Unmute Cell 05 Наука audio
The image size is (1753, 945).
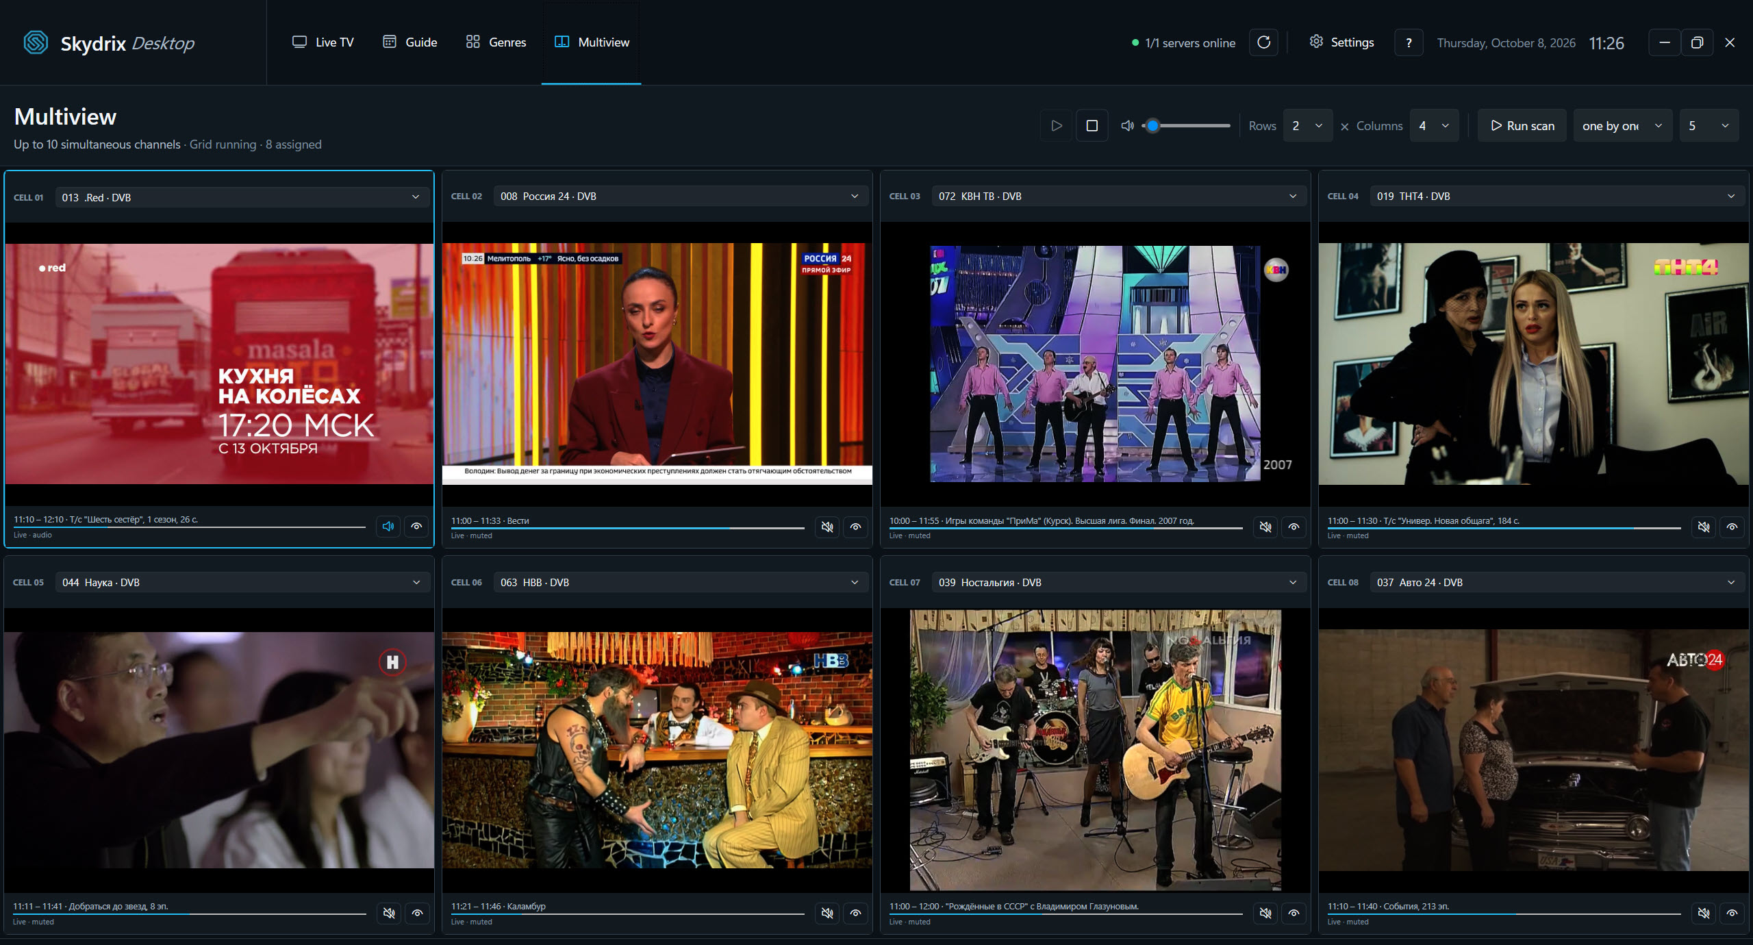pyautogui.click(x=389, y=913)
